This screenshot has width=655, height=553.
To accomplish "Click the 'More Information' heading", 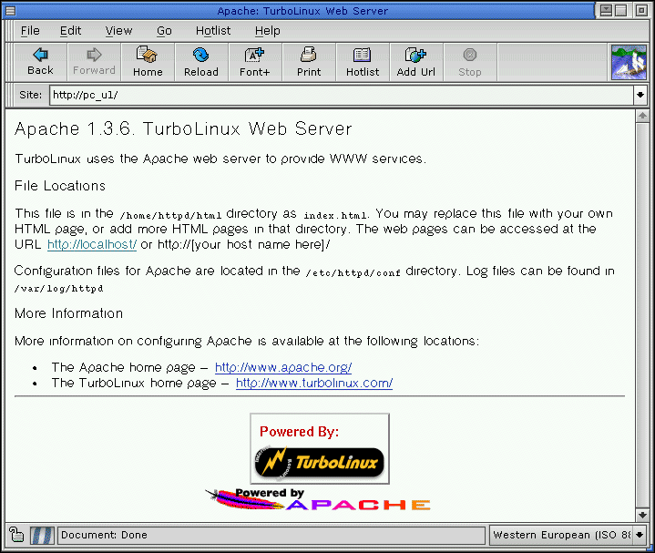I will coord(68,313).
